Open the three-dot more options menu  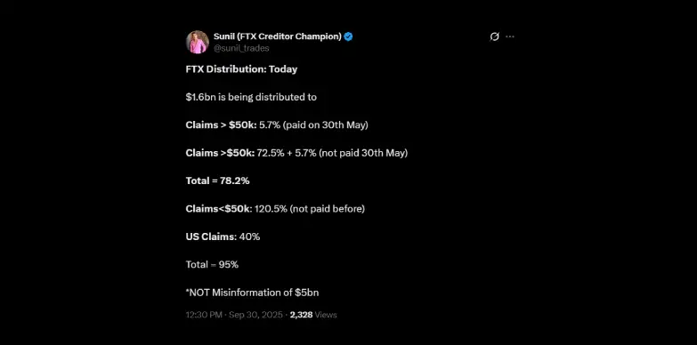(510, 36)
